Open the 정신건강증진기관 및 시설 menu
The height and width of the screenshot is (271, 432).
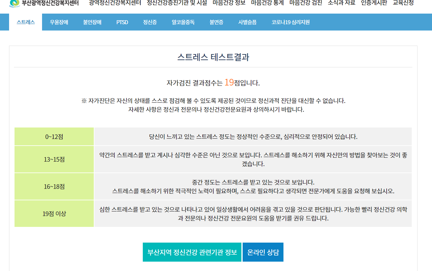coord(177,3)
